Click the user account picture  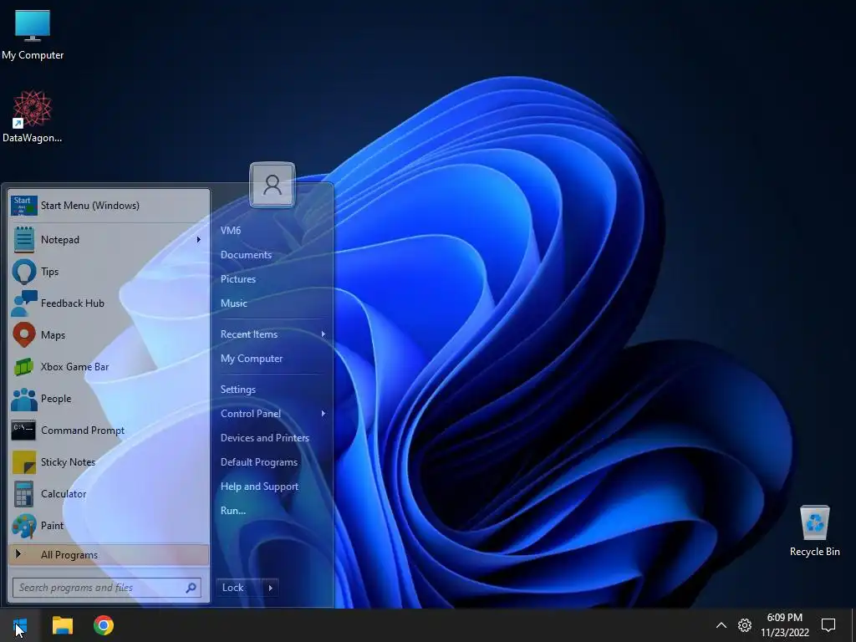point(273,185)
